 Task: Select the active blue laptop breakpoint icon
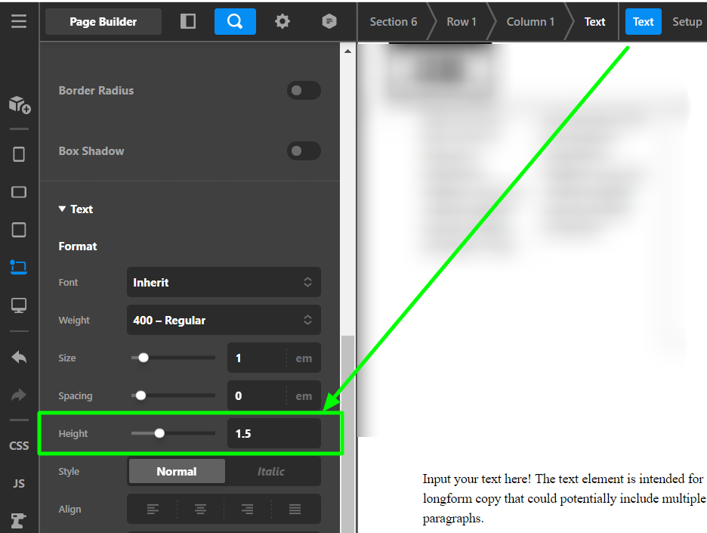click(x=18, y=267)
